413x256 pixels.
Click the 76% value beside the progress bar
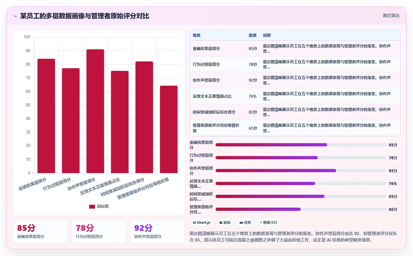393,183
